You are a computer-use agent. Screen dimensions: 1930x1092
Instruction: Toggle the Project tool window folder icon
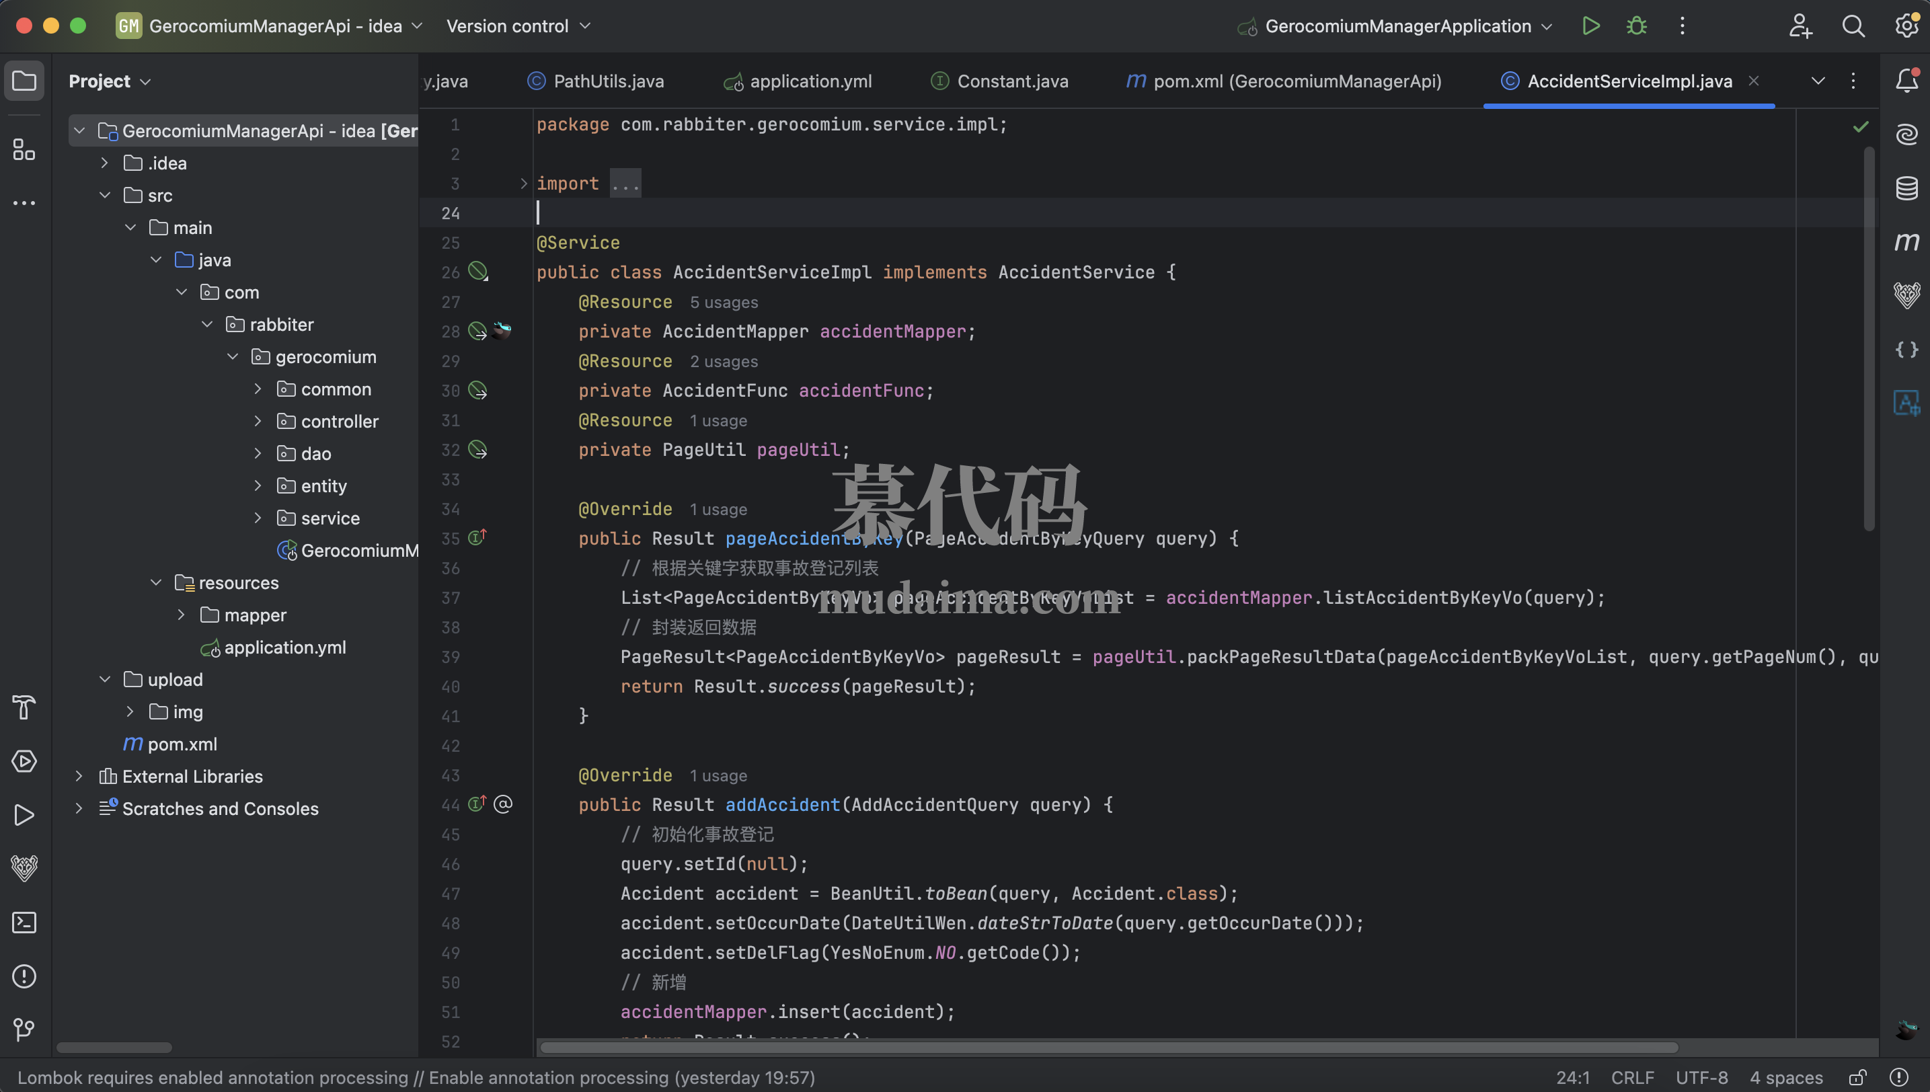click(x=24, y=80)
